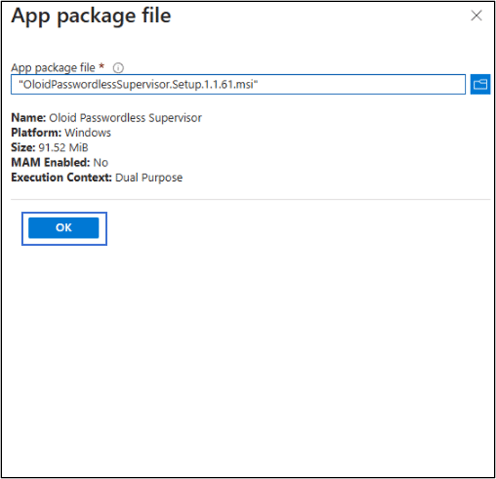
Task: Close the App package file pane
Action: (x=476, y=16)
